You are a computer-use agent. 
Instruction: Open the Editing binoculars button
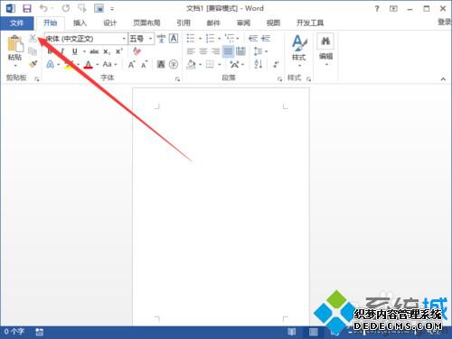pos(325,41)
